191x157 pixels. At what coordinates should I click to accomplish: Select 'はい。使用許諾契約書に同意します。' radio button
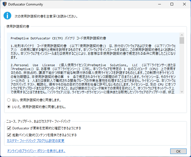click(9, 100)
